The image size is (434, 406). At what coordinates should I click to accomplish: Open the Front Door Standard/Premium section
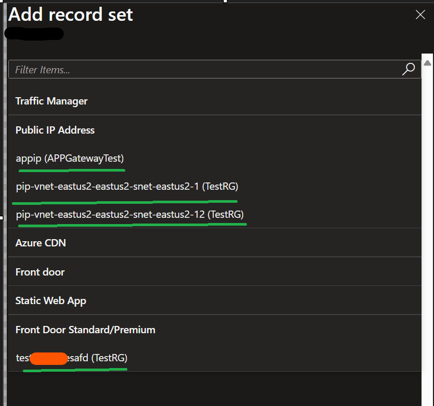85,329
